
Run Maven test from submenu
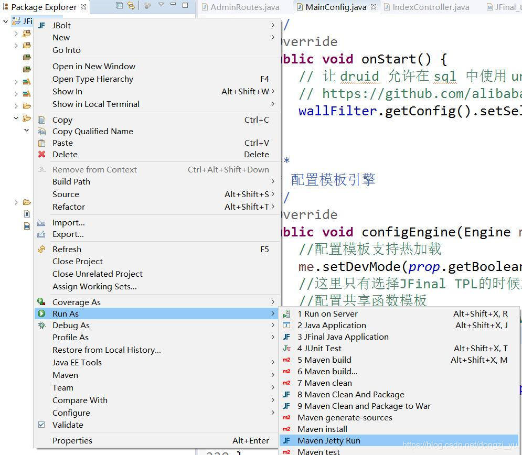[399, 452]
